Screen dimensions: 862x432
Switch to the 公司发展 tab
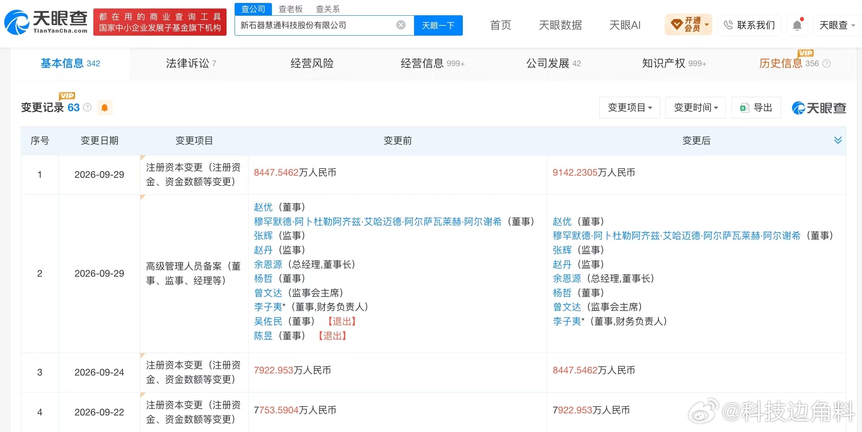click(x=553, y=64)
